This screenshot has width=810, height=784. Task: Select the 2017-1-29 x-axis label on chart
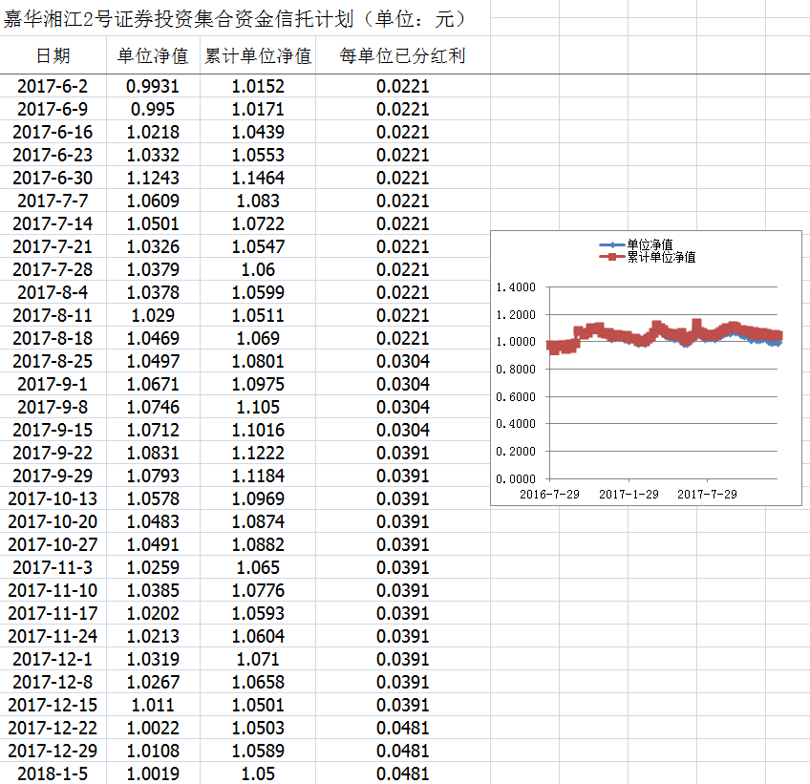(629, 494)
